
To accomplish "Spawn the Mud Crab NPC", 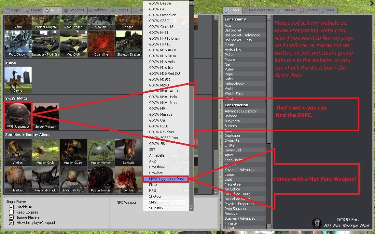I will coord(73,44).
